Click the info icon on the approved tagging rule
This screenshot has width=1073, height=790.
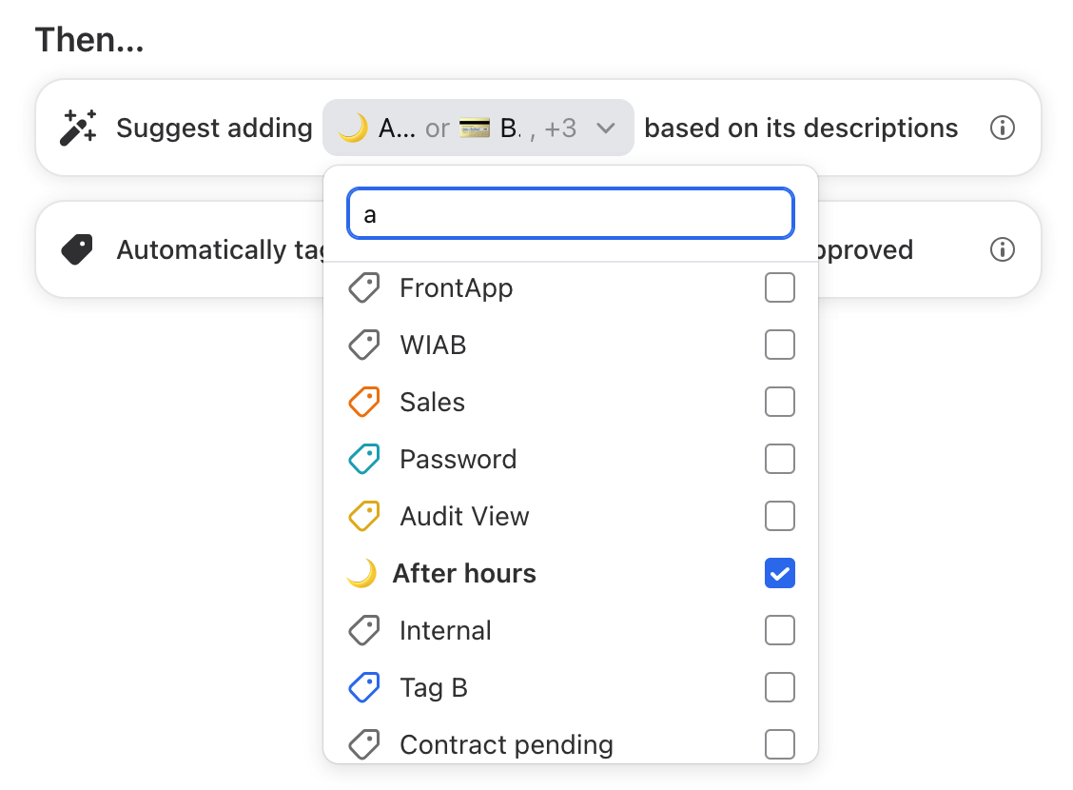tap(1002, 249)
